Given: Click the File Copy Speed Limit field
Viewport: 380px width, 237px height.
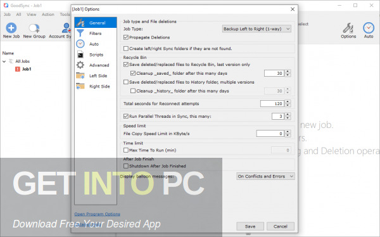Looking at the screenshot, I should point(270,134).
